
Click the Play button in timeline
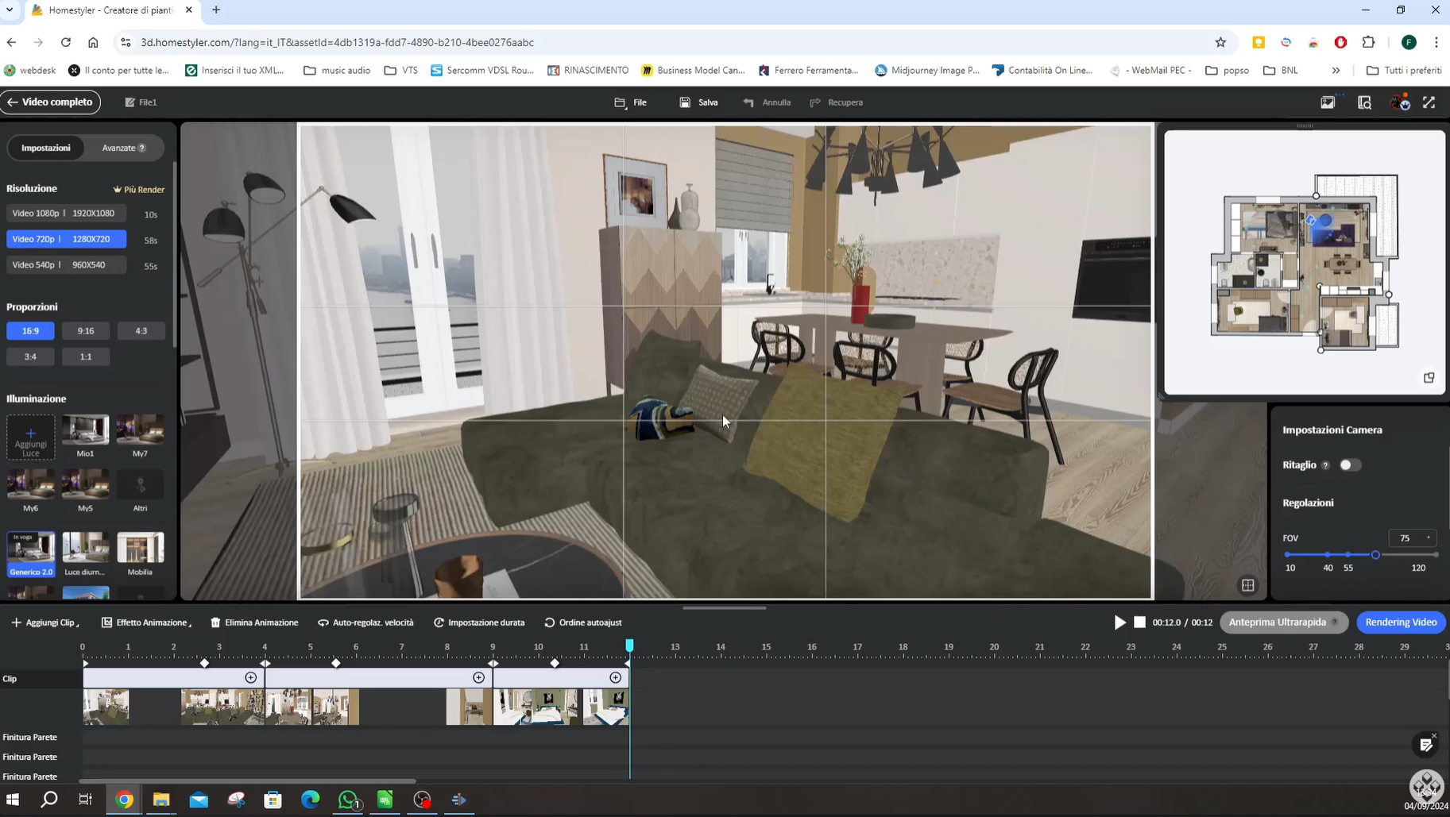1119,622
